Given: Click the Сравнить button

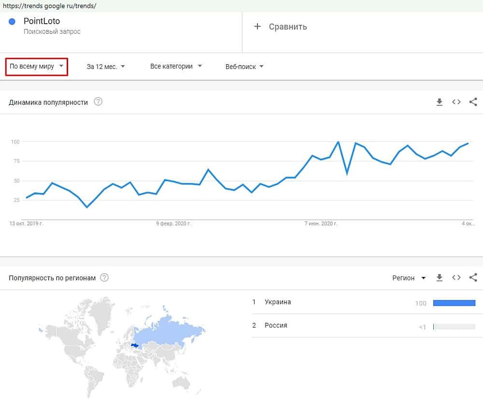Looking at the screenshot, I should (287, 27).
